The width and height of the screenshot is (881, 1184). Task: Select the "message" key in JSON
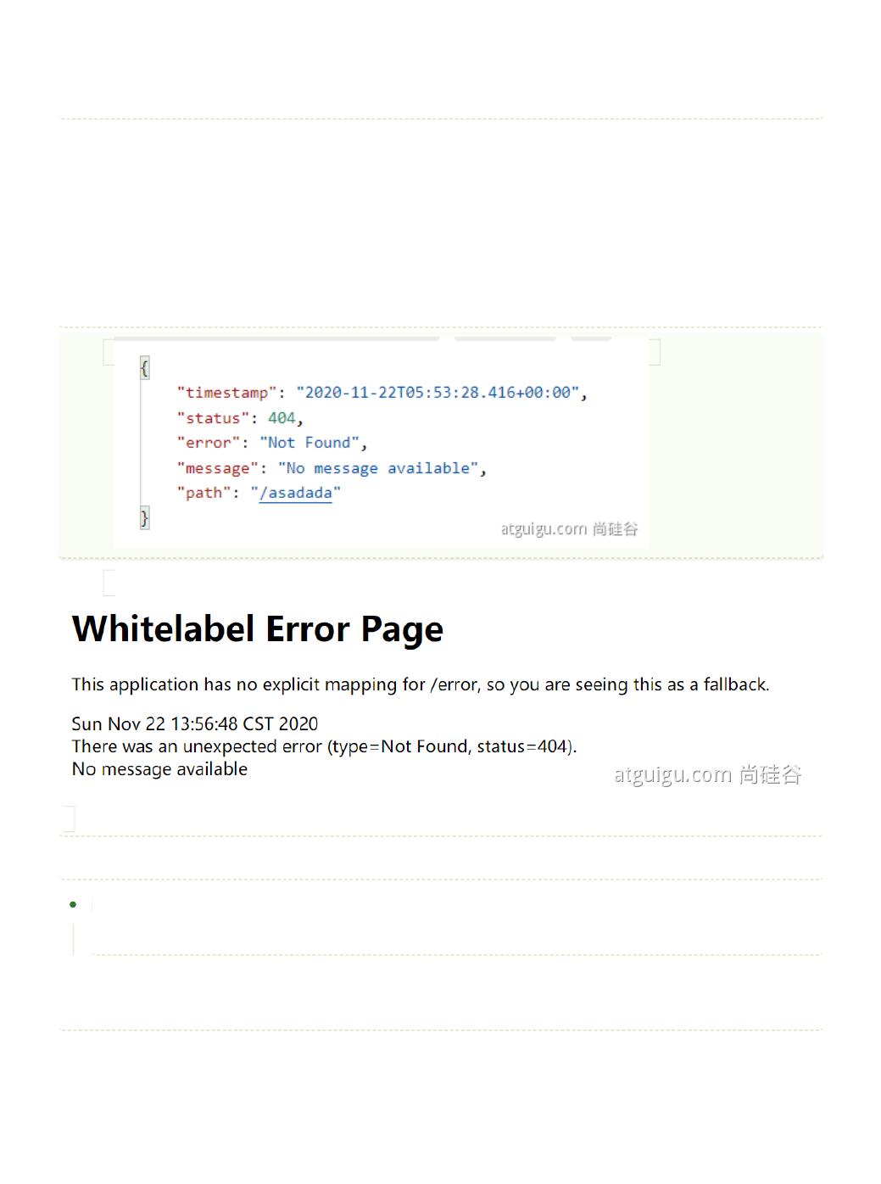[x=217, y=468]
